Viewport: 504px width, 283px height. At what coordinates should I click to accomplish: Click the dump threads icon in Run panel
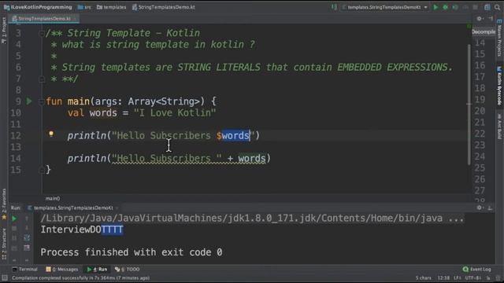point(14,248)
